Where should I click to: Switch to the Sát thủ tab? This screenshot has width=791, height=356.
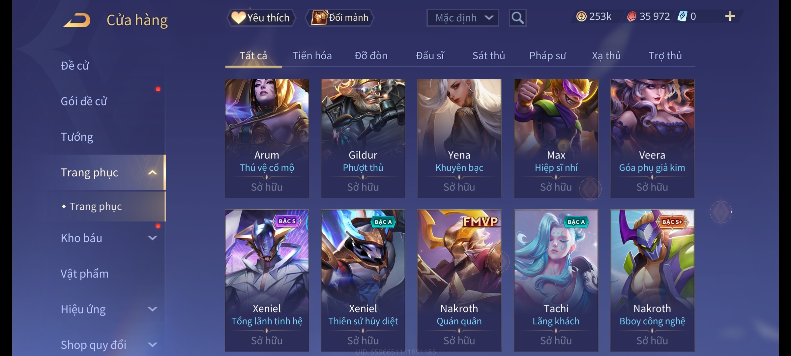[x=488, y=56]
